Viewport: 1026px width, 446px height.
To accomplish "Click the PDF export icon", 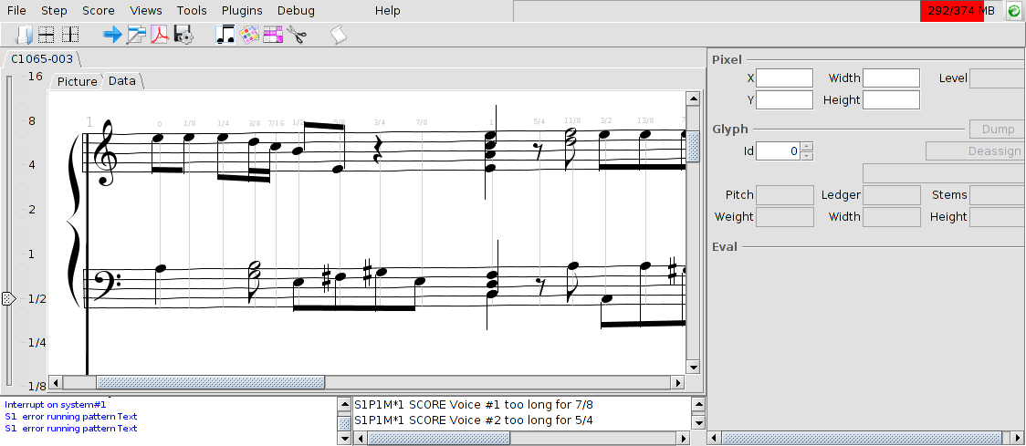I will point(160,35).
